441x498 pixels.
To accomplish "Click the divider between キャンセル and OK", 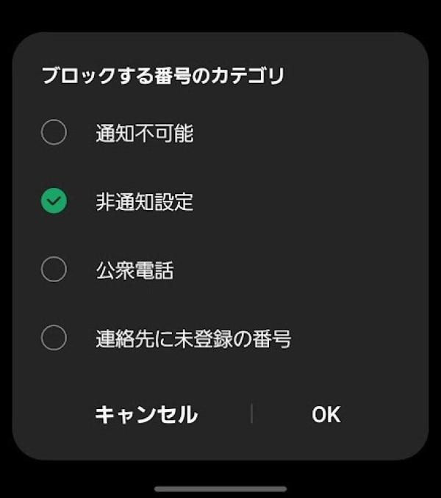I will click(x=251, y=414).
